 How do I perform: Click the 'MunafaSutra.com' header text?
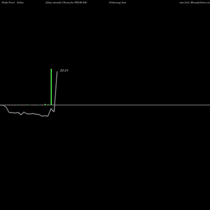coord(200,3)
